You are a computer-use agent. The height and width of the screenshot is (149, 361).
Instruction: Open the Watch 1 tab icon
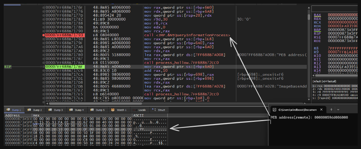113,110
